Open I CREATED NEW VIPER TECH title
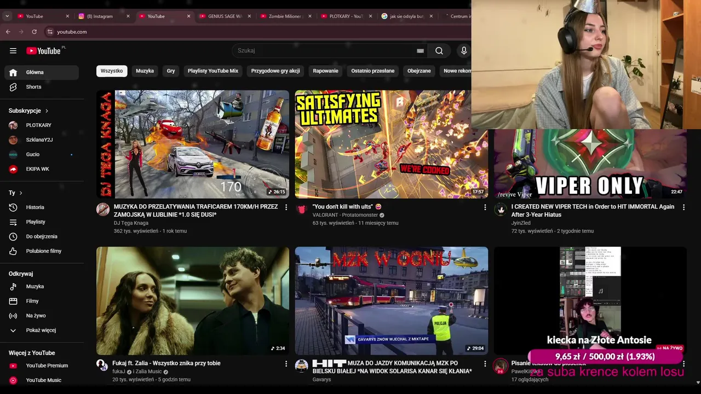Image resolution: width=701 pixels, height=394 pixels. click(x=593, y=211)
